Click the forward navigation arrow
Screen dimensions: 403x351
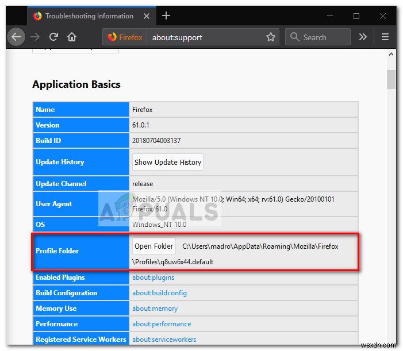click(x=35, y=37)
